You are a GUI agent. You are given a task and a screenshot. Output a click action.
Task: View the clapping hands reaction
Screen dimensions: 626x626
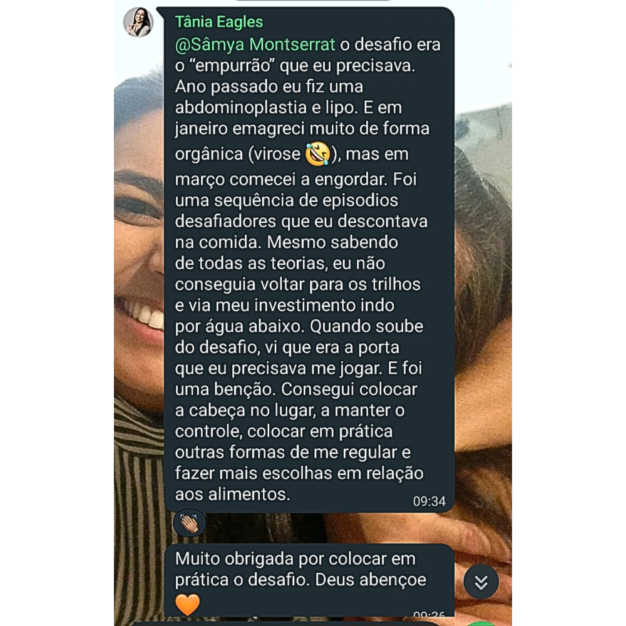[189, 523]
